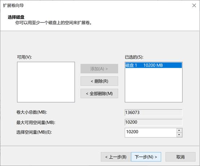The height and width of the screenshot is (166, 200).
Task: Click the 可用(V) label
Action: pyautogui.click(x=25, y=57)
